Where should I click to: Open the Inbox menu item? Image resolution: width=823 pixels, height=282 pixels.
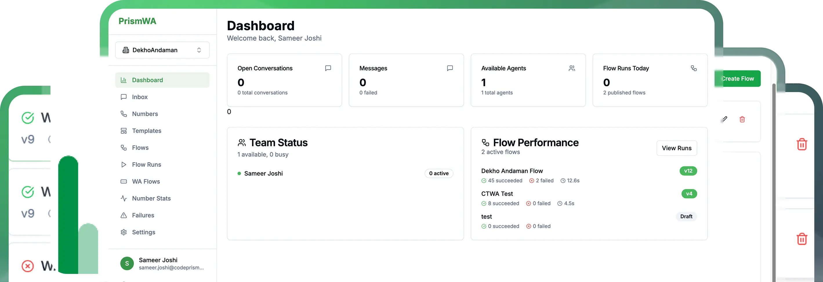point(162,97)
